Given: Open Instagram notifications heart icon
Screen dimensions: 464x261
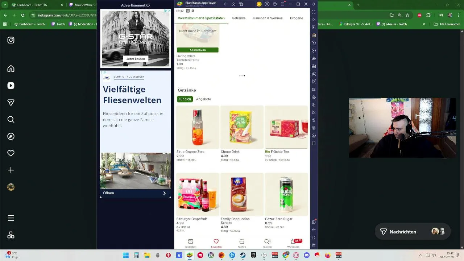Looking at the screenshot, I should [11, 153].
